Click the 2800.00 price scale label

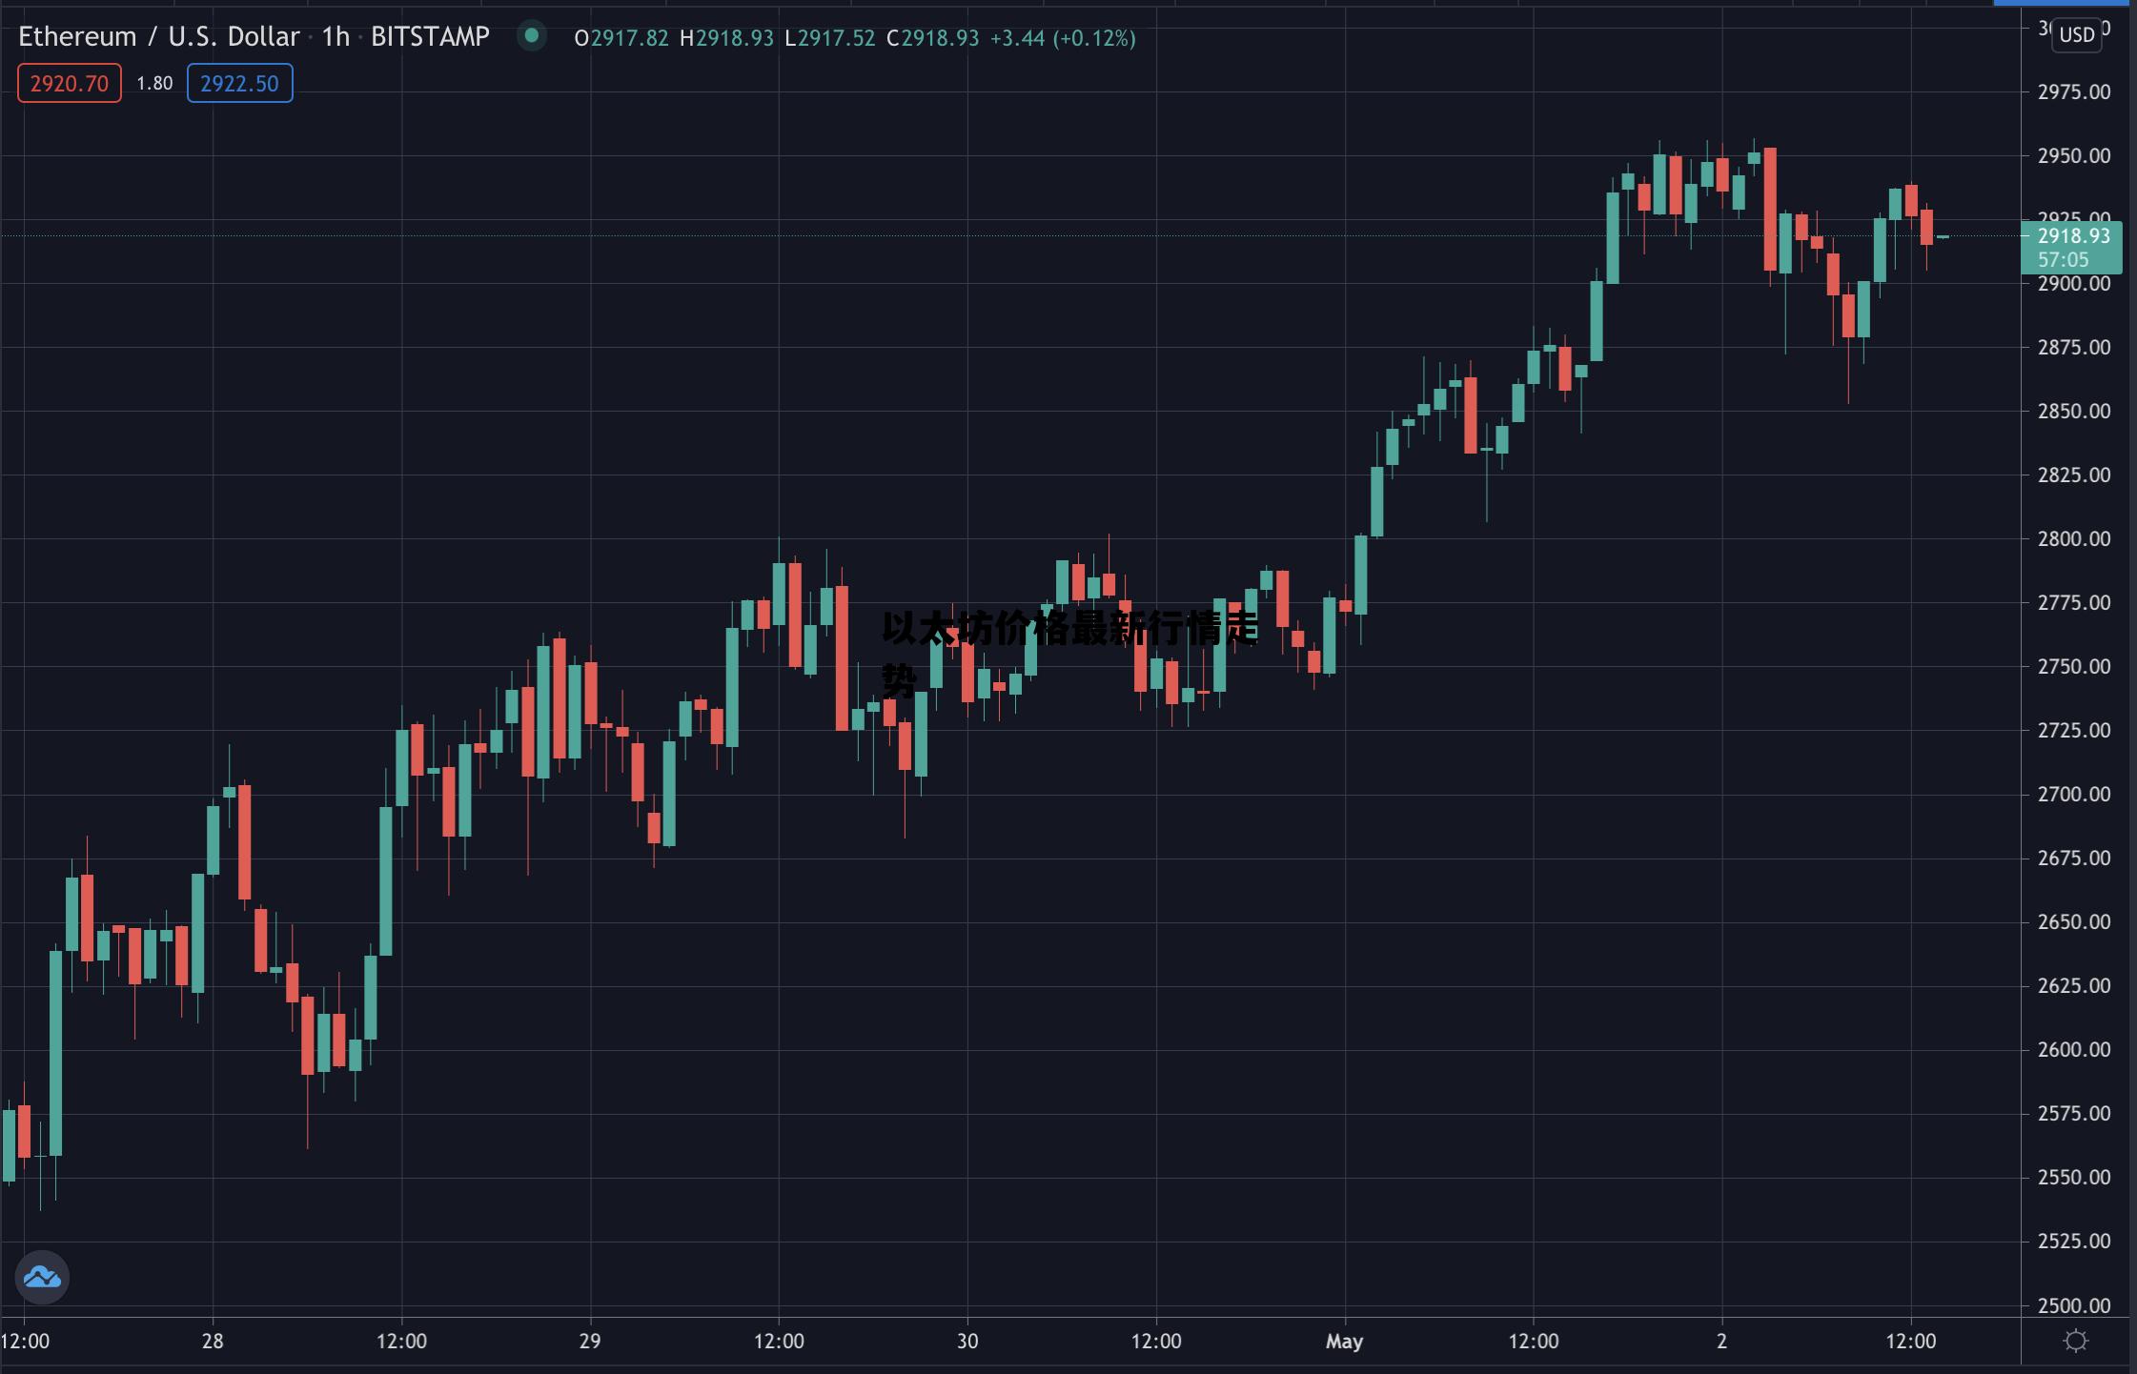(2073, 539)
